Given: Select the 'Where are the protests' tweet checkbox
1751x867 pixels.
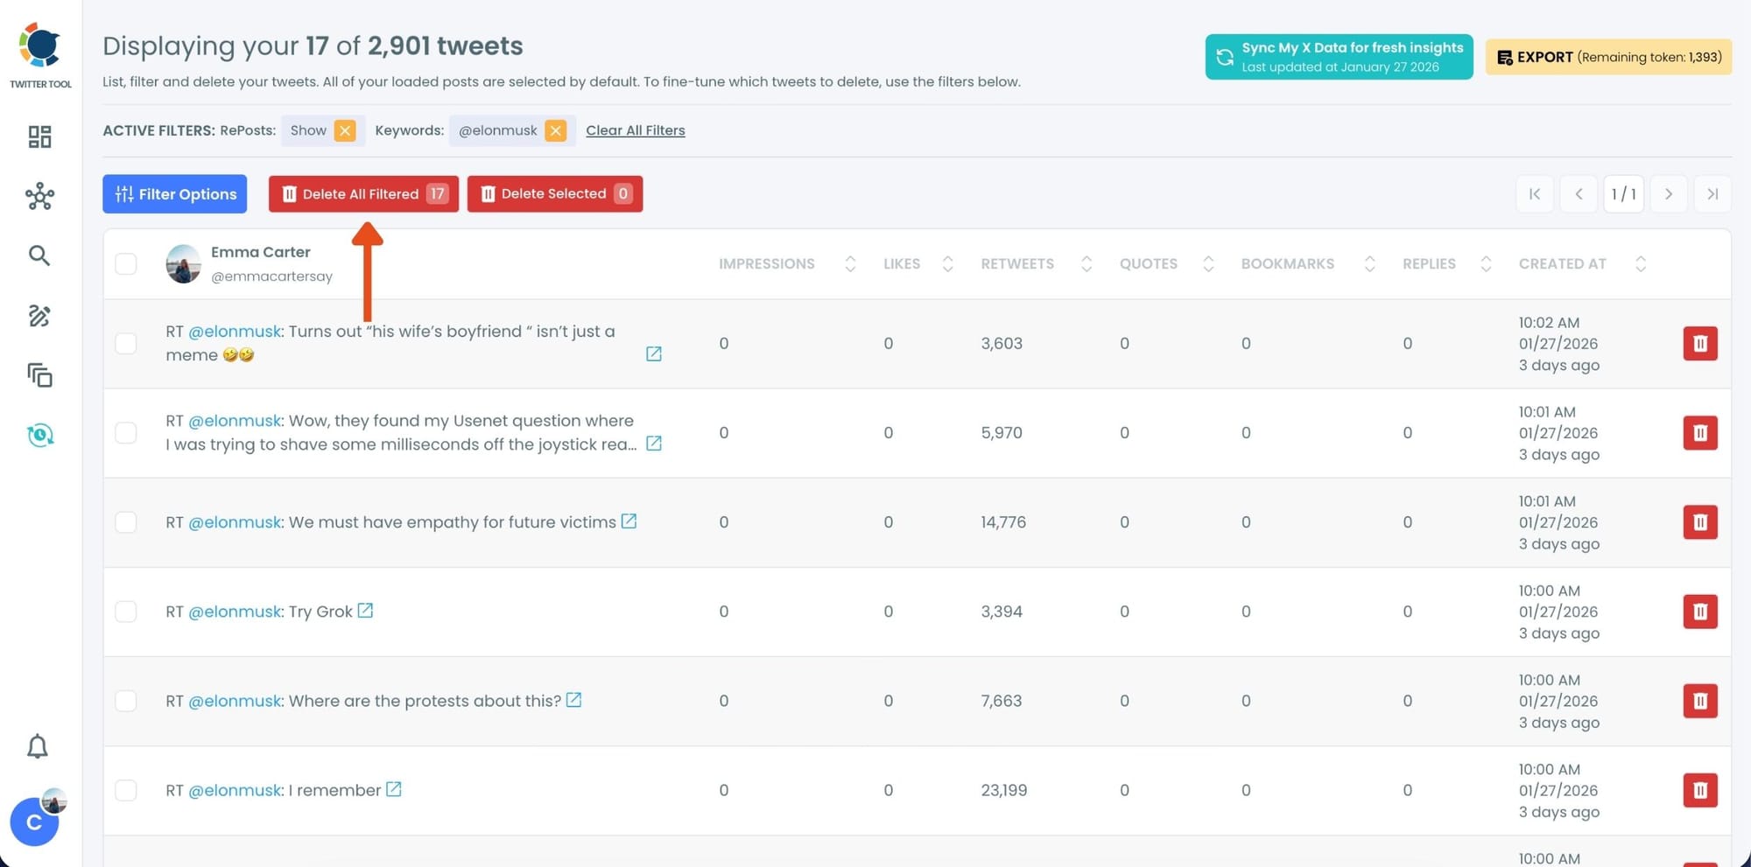Looking at the screenshot, I should (126, 701).
